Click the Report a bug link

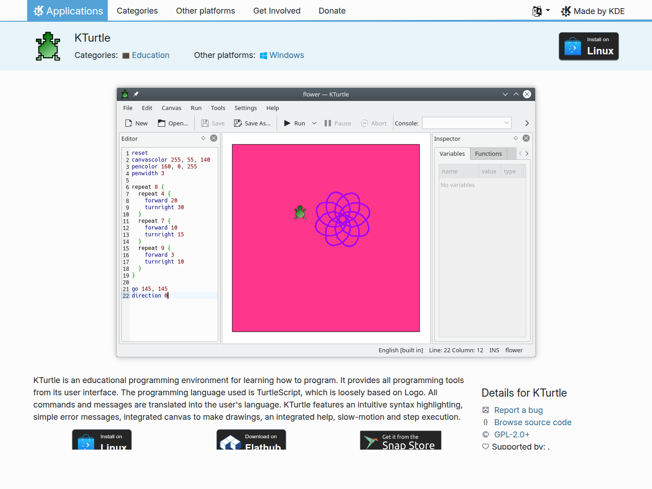click(x=518, y=410)
